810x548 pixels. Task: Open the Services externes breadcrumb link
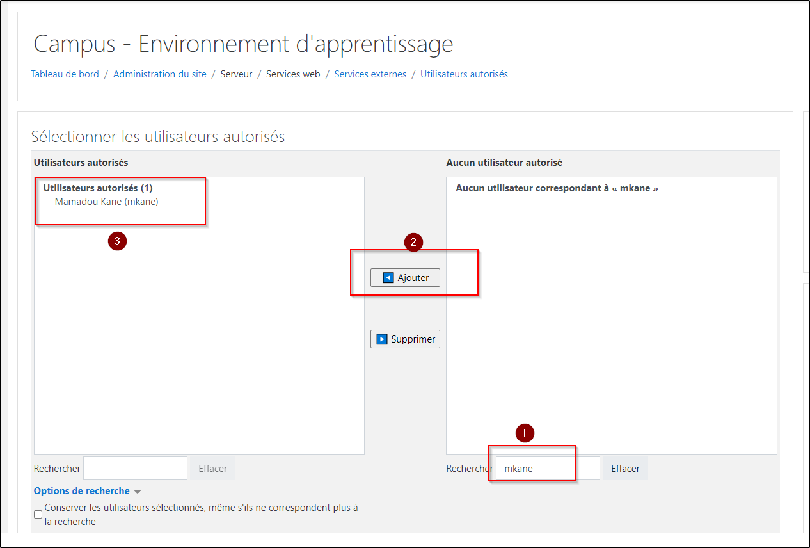point(370,74)
